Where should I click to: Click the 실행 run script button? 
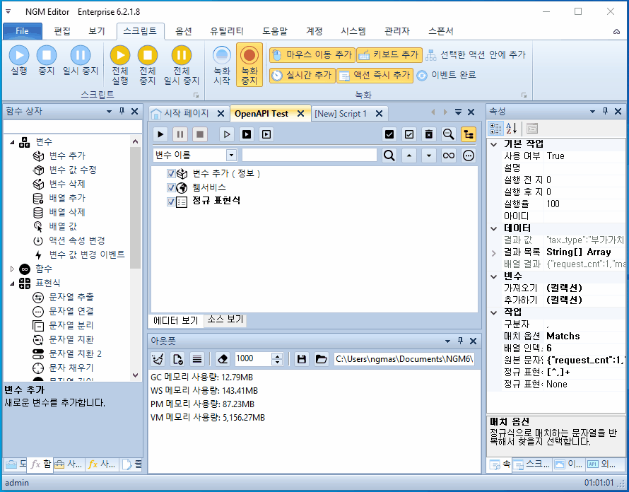19,60
